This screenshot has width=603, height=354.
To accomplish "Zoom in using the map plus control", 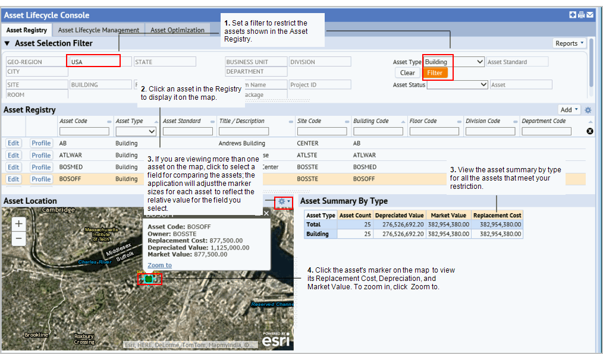I will coord(18,224).
